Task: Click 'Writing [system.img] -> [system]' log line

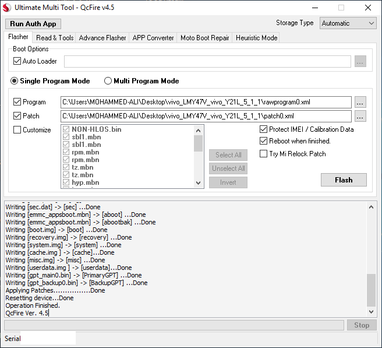Action: coord(63,245)
